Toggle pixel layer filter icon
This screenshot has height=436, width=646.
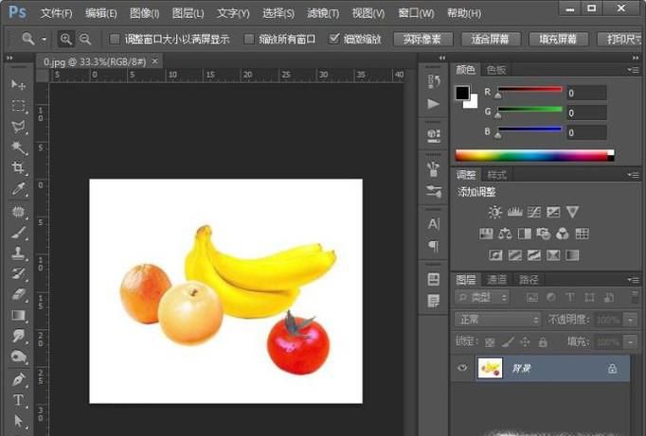click(532, 297)
